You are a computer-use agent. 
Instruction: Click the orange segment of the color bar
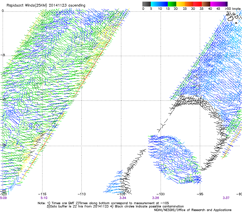click(x=189, y=4)
